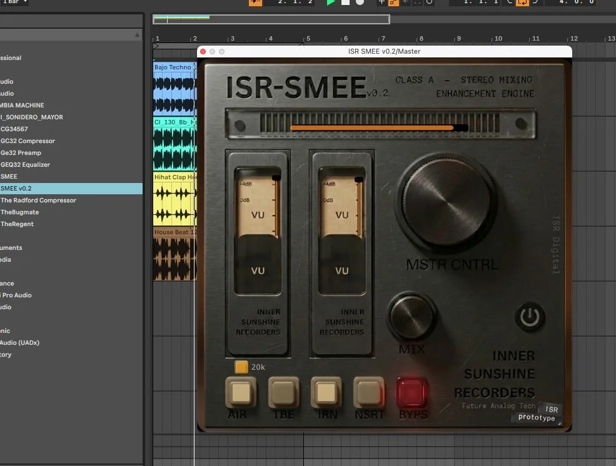Open the 1 Bar quantization dropdown

[15, 2]
